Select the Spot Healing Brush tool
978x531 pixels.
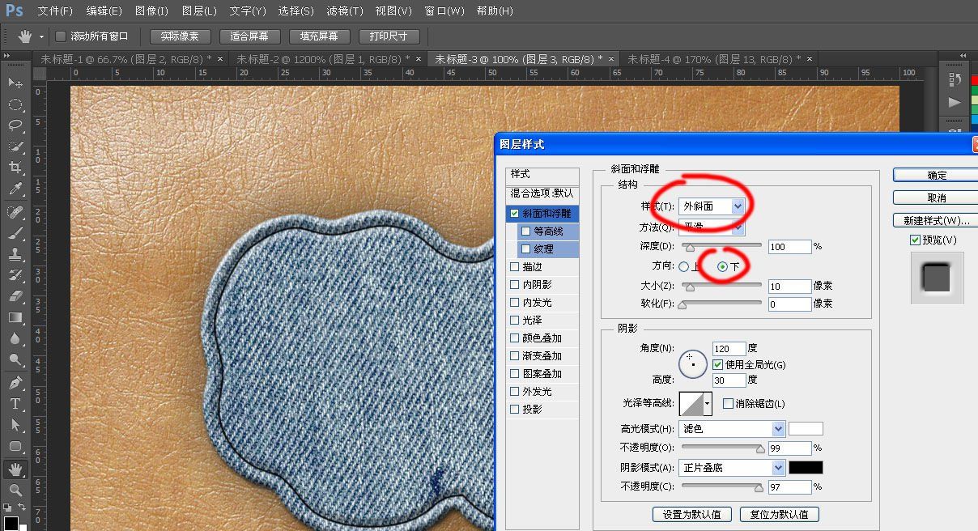coord(15,212)
